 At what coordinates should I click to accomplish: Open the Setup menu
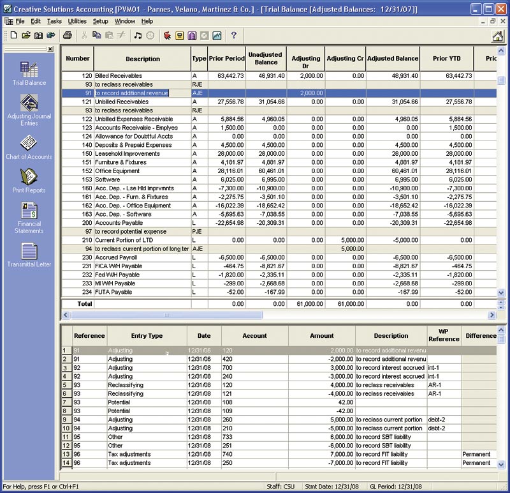coord(101,21)
